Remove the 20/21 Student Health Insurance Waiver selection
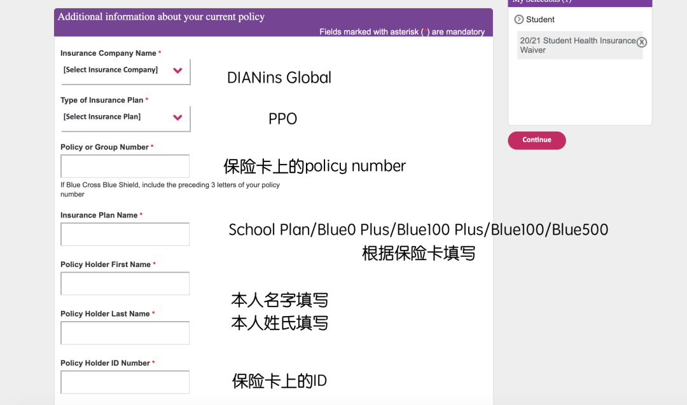 click(641, 42)
